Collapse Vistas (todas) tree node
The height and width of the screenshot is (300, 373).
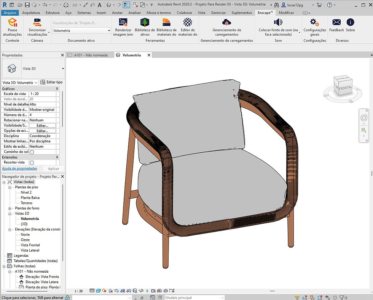pyautogui.click(x=4, y=182)
